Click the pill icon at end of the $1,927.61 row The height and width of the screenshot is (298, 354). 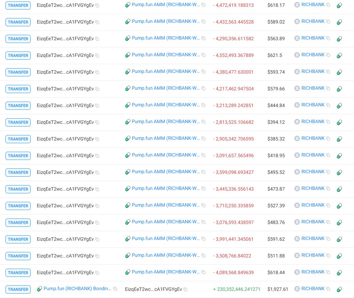pyautogui.click(x=339, y=289)
